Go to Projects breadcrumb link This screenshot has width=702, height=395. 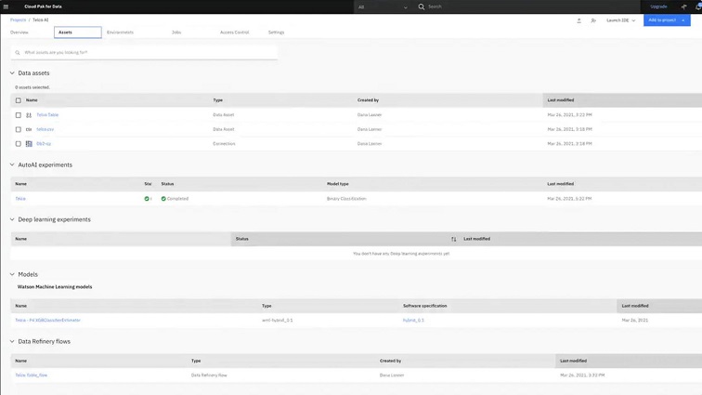[19, 20]
